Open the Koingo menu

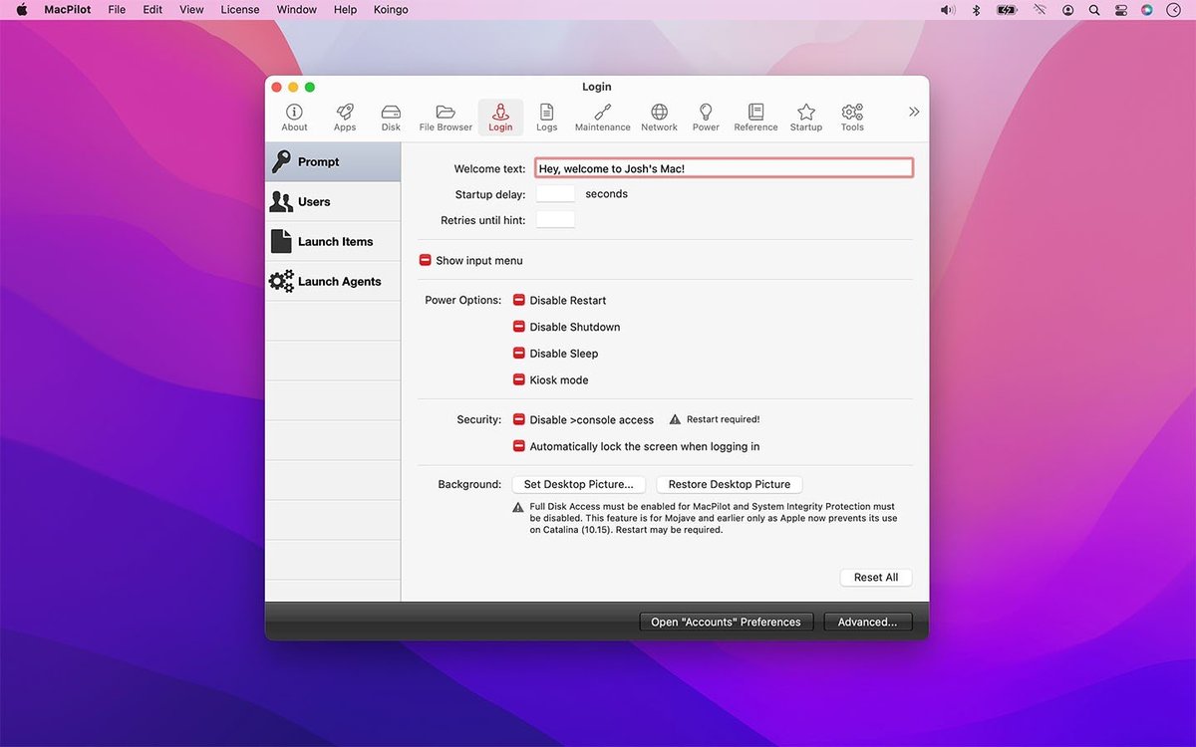coord(390,9)
